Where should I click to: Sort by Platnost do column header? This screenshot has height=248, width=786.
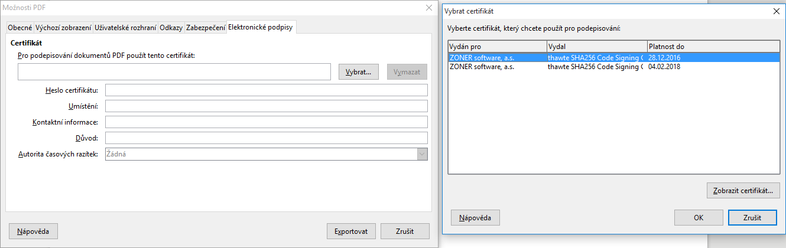coord(713,47)
